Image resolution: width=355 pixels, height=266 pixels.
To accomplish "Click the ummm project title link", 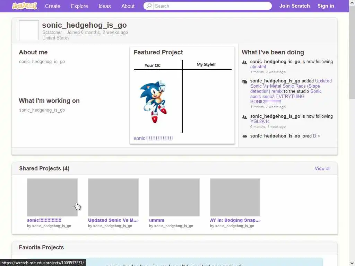I will coord(157,220).
